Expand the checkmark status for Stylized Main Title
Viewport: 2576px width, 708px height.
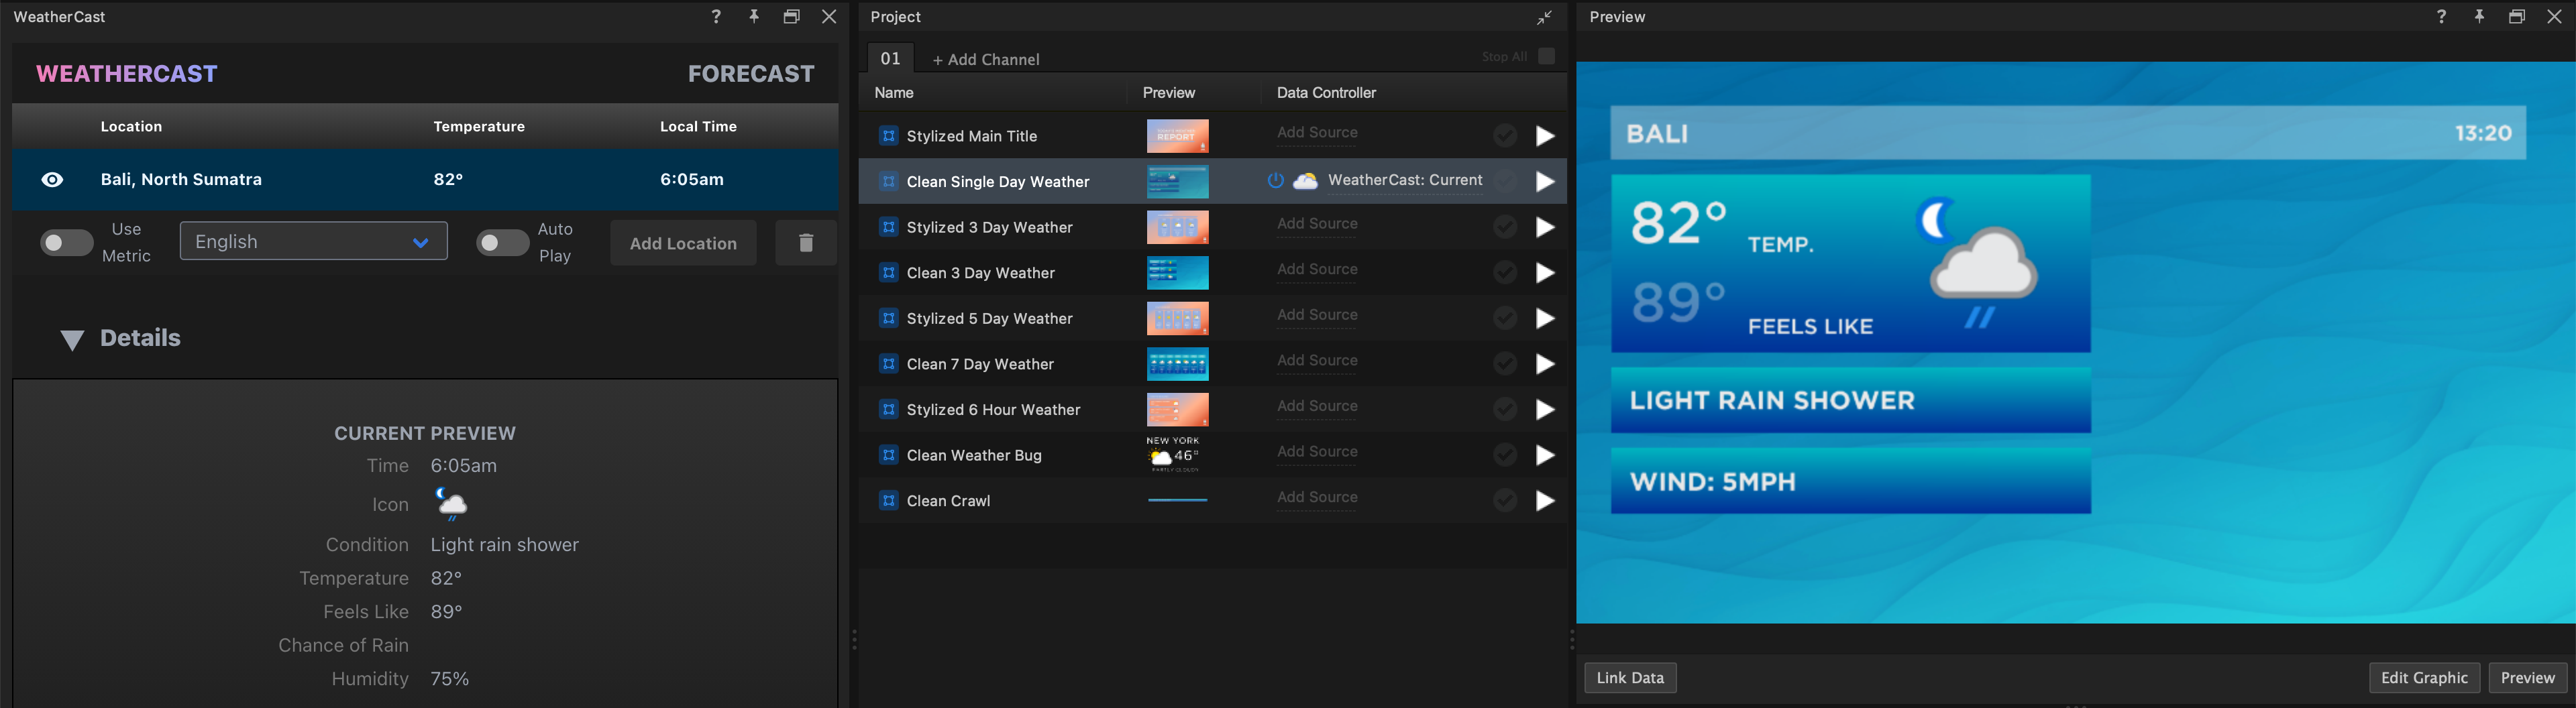1505,136
